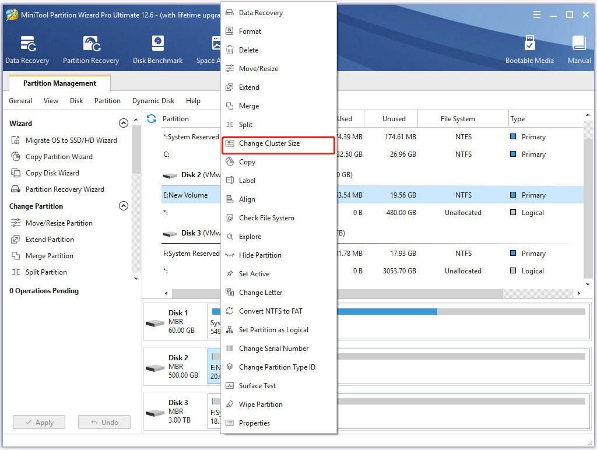Open the Dynamic Disk menu
597x450 pixels.
click(153, 100)
